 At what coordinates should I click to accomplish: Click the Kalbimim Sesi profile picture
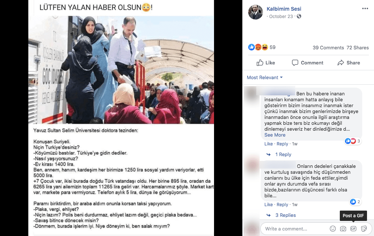click(x=256, y=12)
